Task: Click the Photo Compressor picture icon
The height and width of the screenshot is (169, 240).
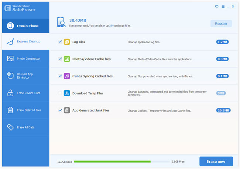Action: [x=10, y=59]
